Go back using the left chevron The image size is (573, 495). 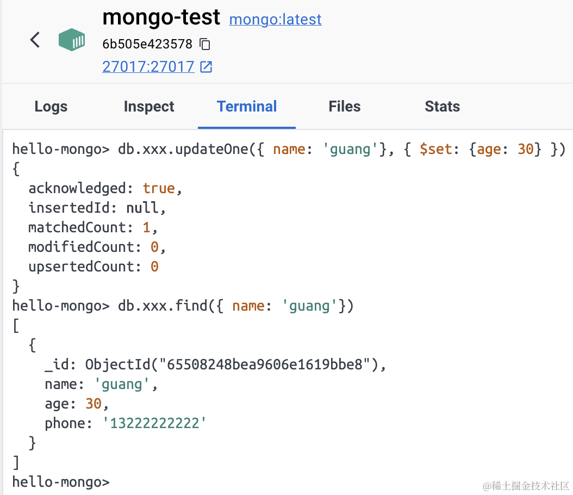click(x=35, y=40)
